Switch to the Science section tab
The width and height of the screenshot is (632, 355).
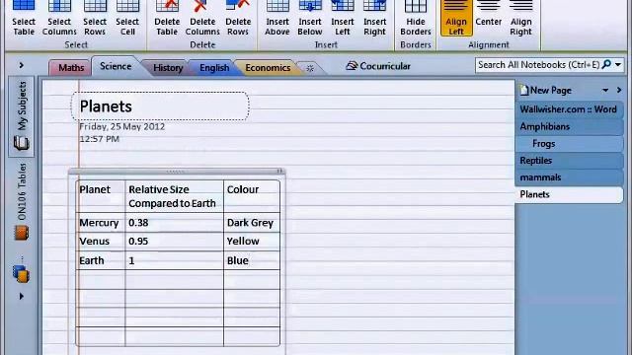click(116, 66)
